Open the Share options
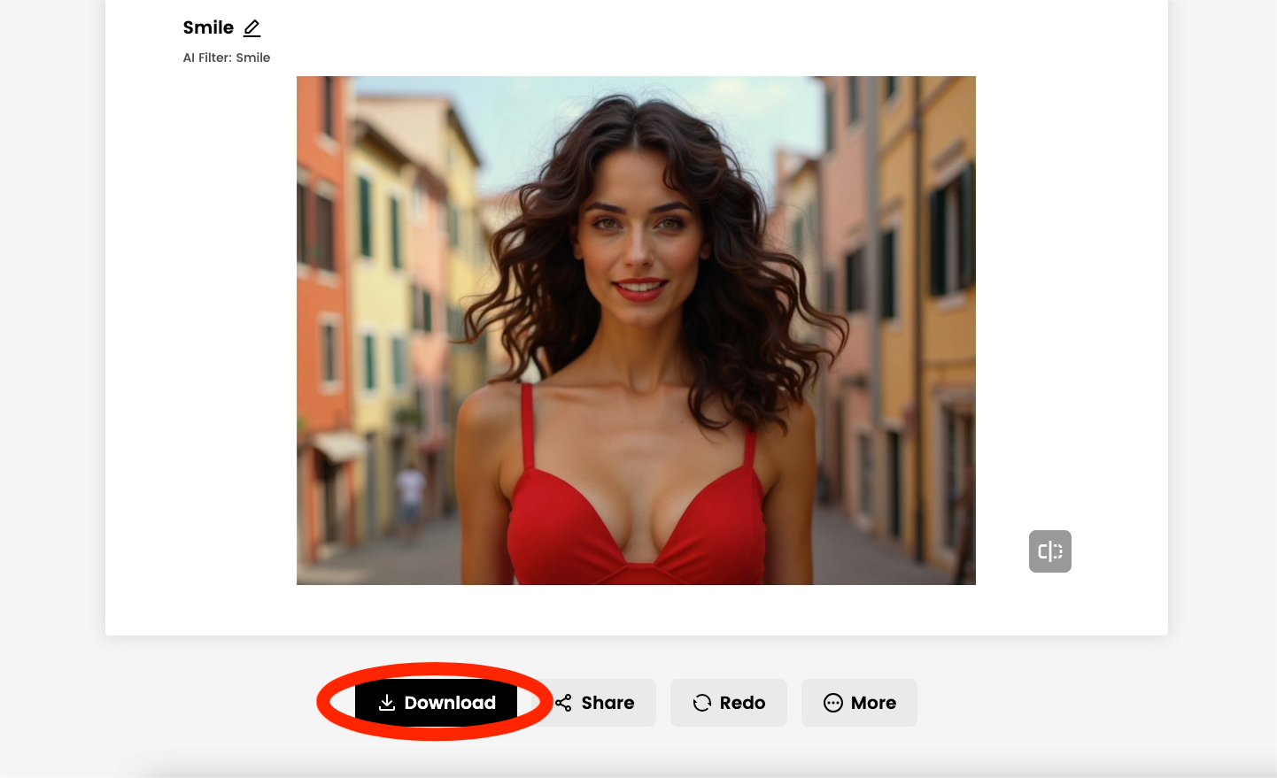The image size is (1277, 778). (598, 703)
